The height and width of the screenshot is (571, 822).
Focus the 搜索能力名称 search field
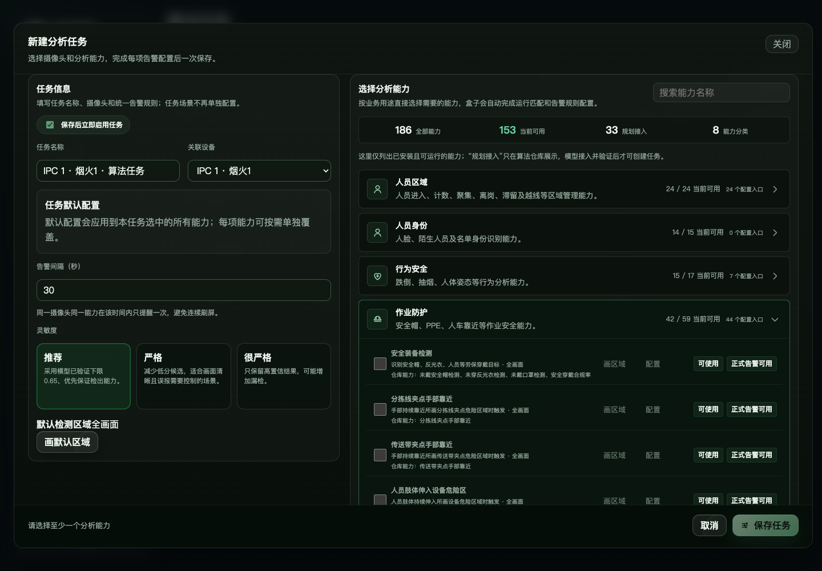tap(722, 93)
